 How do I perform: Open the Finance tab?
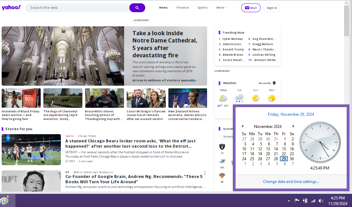click(x=183, y=8)
